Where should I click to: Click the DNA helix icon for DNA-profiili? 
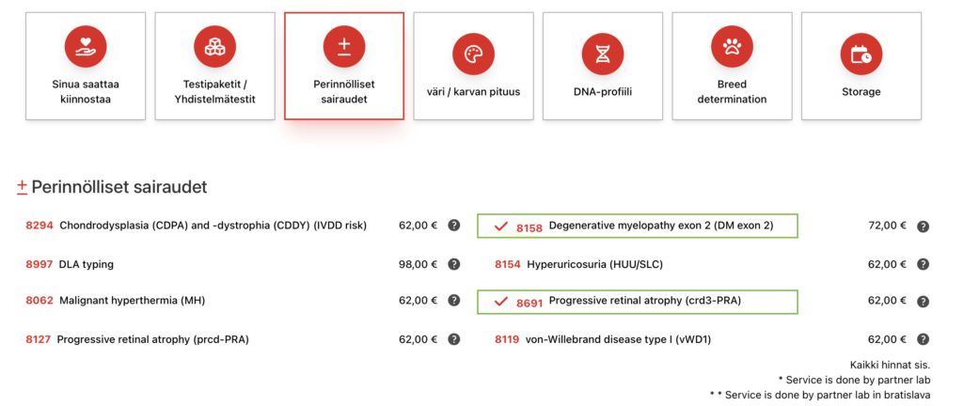coord(602,52)
